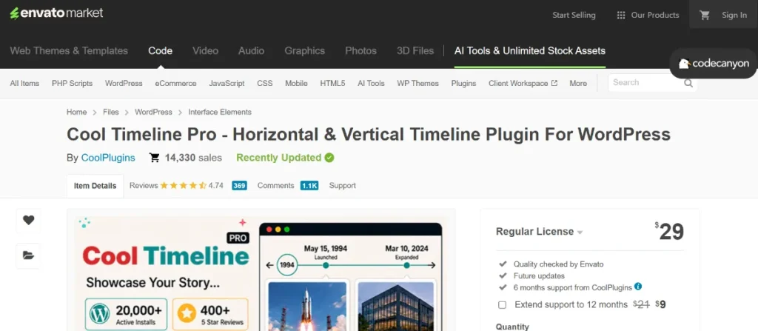Switch to the Reviews tab
Screen dimensions: 758x331
click(144, 185)
